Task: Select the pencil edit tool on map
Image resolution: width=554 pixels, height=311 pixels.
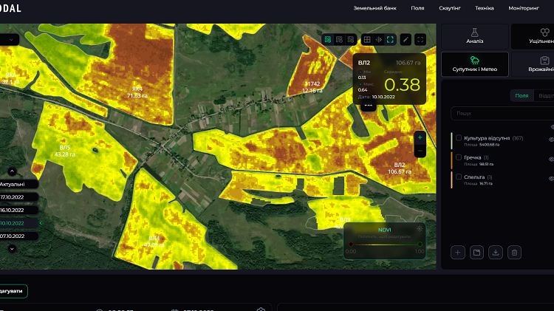Action: 406,40
